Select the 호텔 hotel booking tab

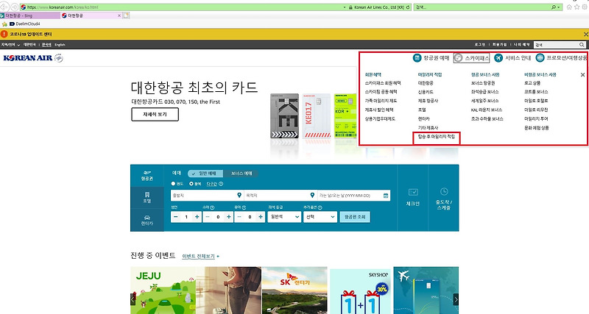(147, 198)
